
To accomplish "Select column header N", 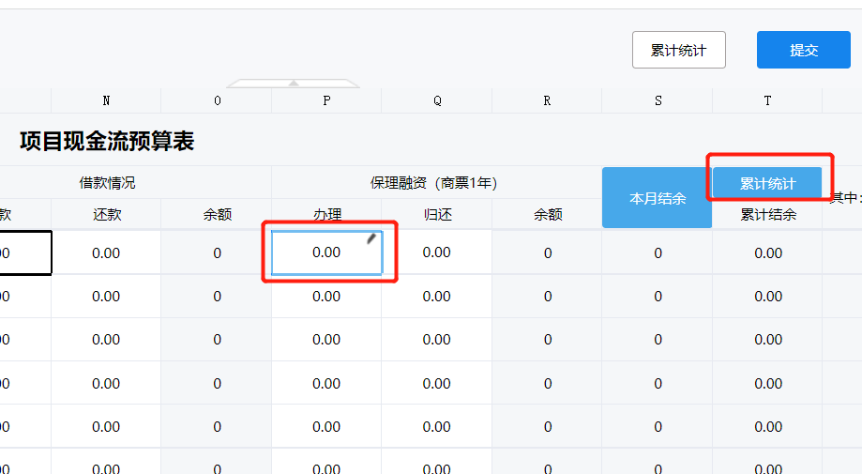I will [x=106, y=100].
